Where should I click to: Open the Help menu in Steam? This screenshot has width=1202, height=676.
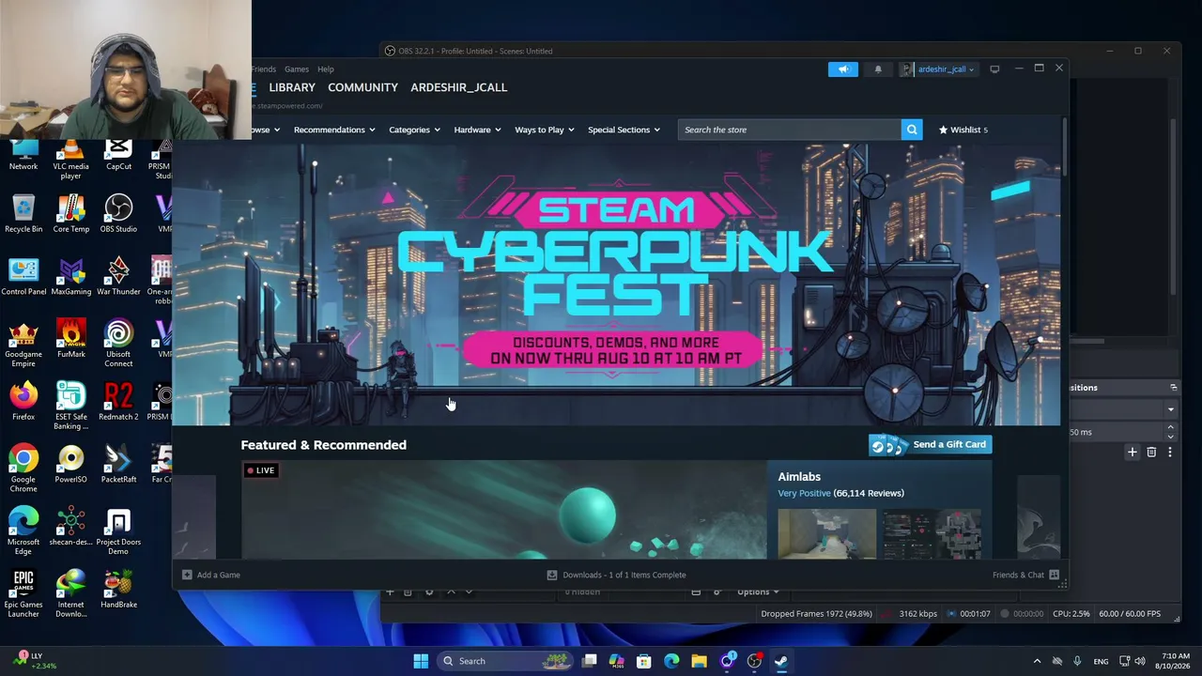[x=325, y=69]
